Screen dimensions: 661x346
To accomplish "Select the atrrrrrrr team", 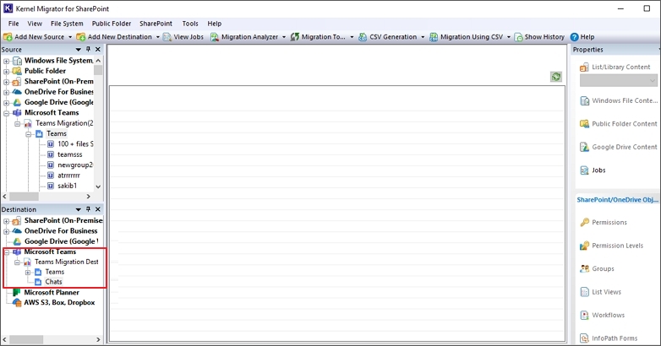I will 68,175.
